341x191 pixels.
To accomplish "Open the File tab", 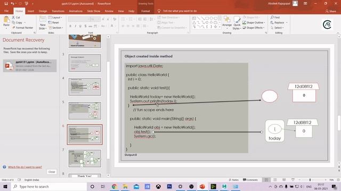I will (x=6, y=11).
